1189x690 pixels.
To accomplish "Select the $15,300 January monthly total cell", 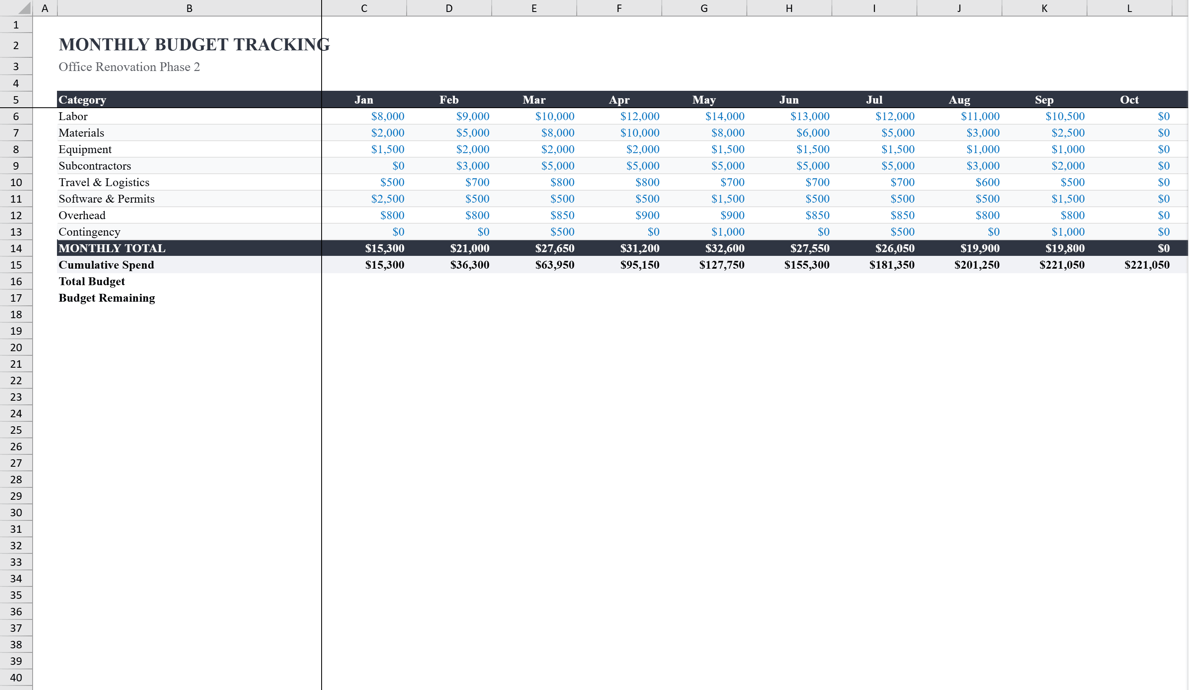I will (x=384, y=248).
